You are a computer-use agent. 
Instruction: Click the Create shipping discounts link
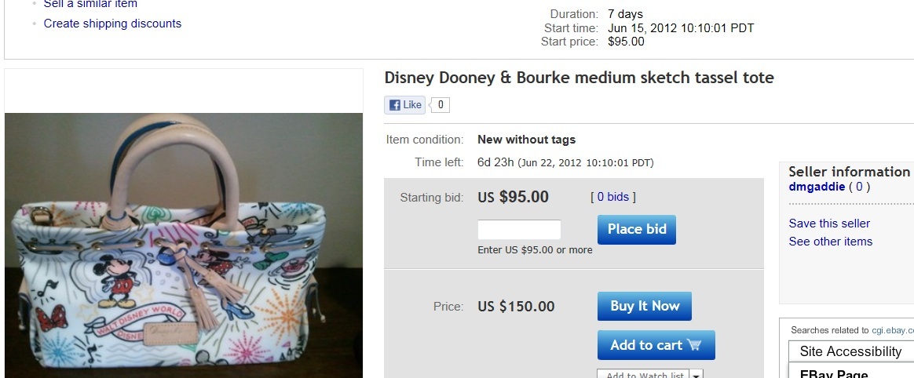pos(112,24)
